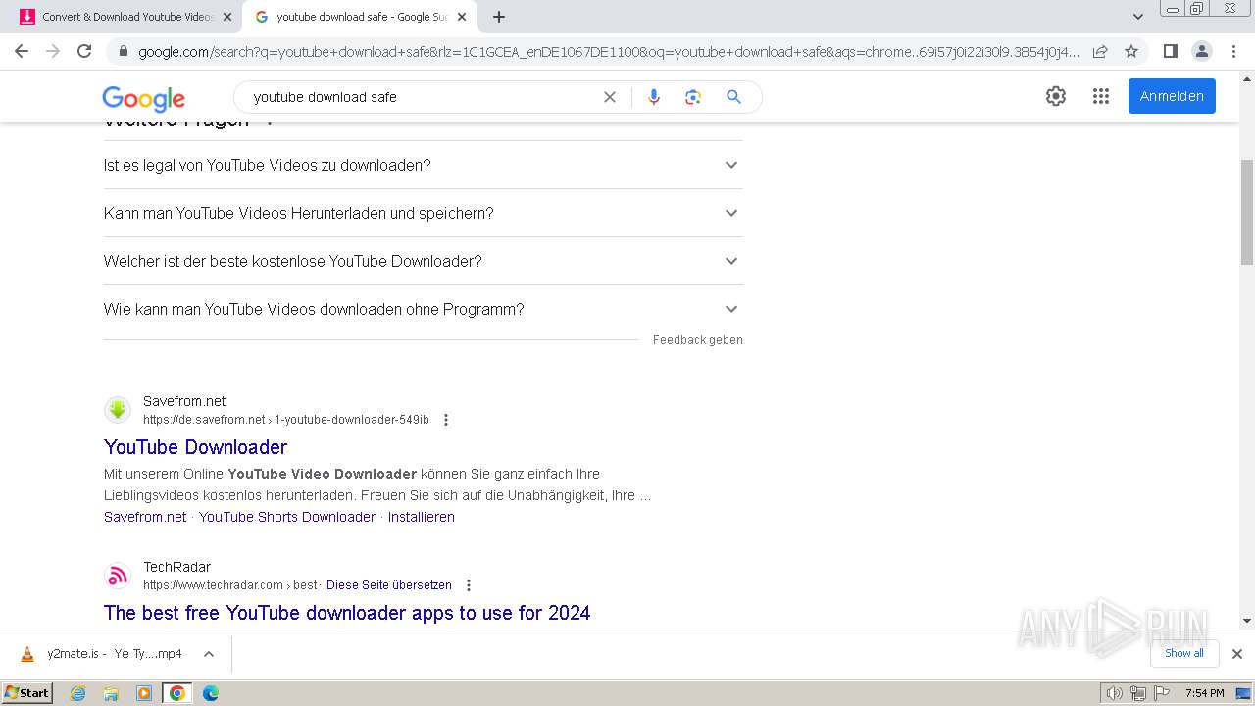The image size is (1255, 706).
Task: Share this page icon in address bar
Action: coord(1100,51)
